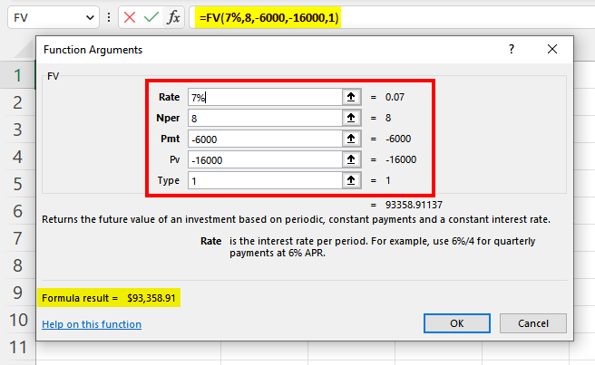
Task: Click the Pv range selector arrow
Action: click(x=351, y=159)
